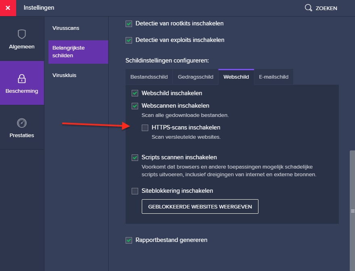
Task: Toggle Rapportbestand genereren checkbox
Action: [129, 240]
